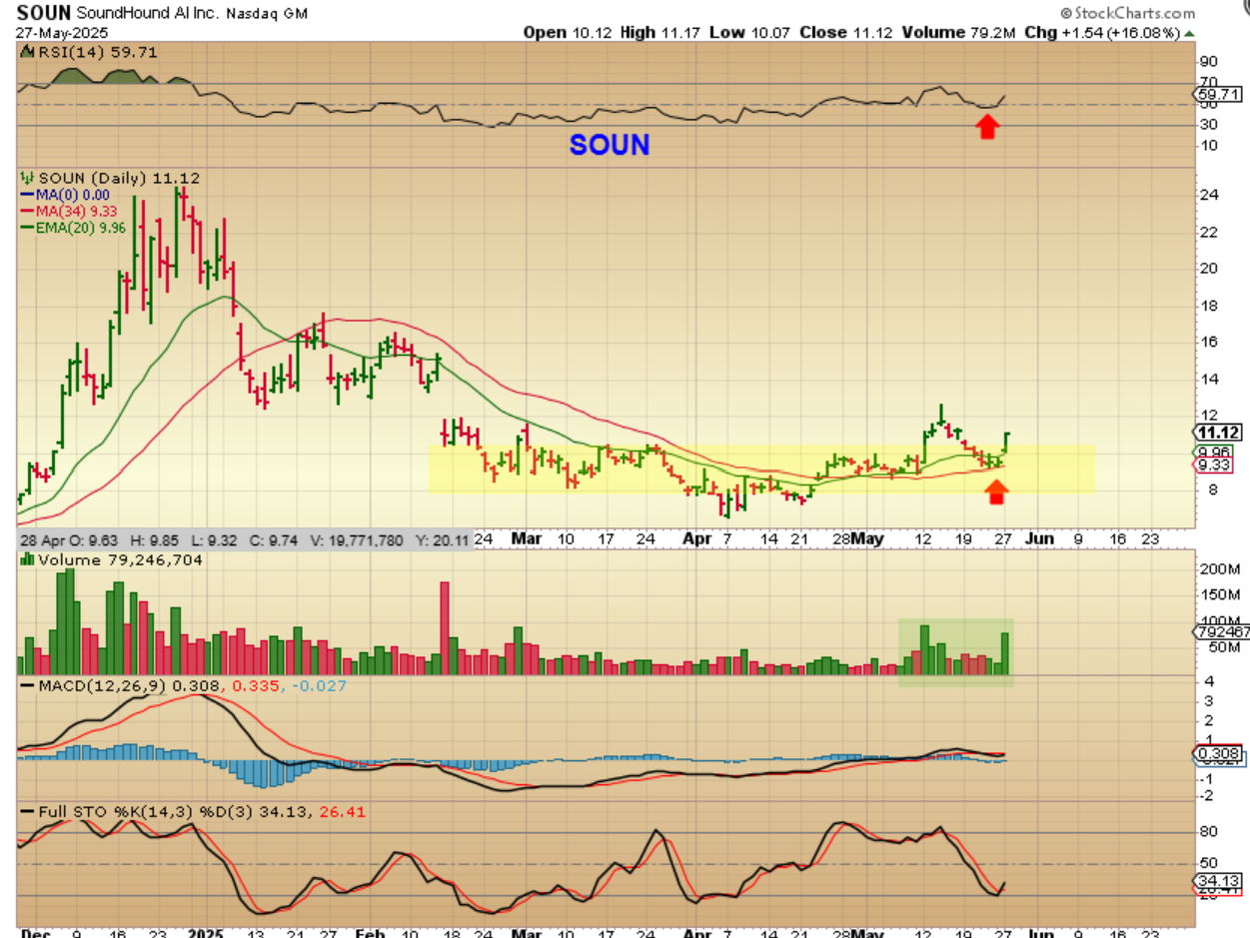Viewport: 1250px width, 938px height.
Task: Click the 150M volume axis label
Action: 1219,595
